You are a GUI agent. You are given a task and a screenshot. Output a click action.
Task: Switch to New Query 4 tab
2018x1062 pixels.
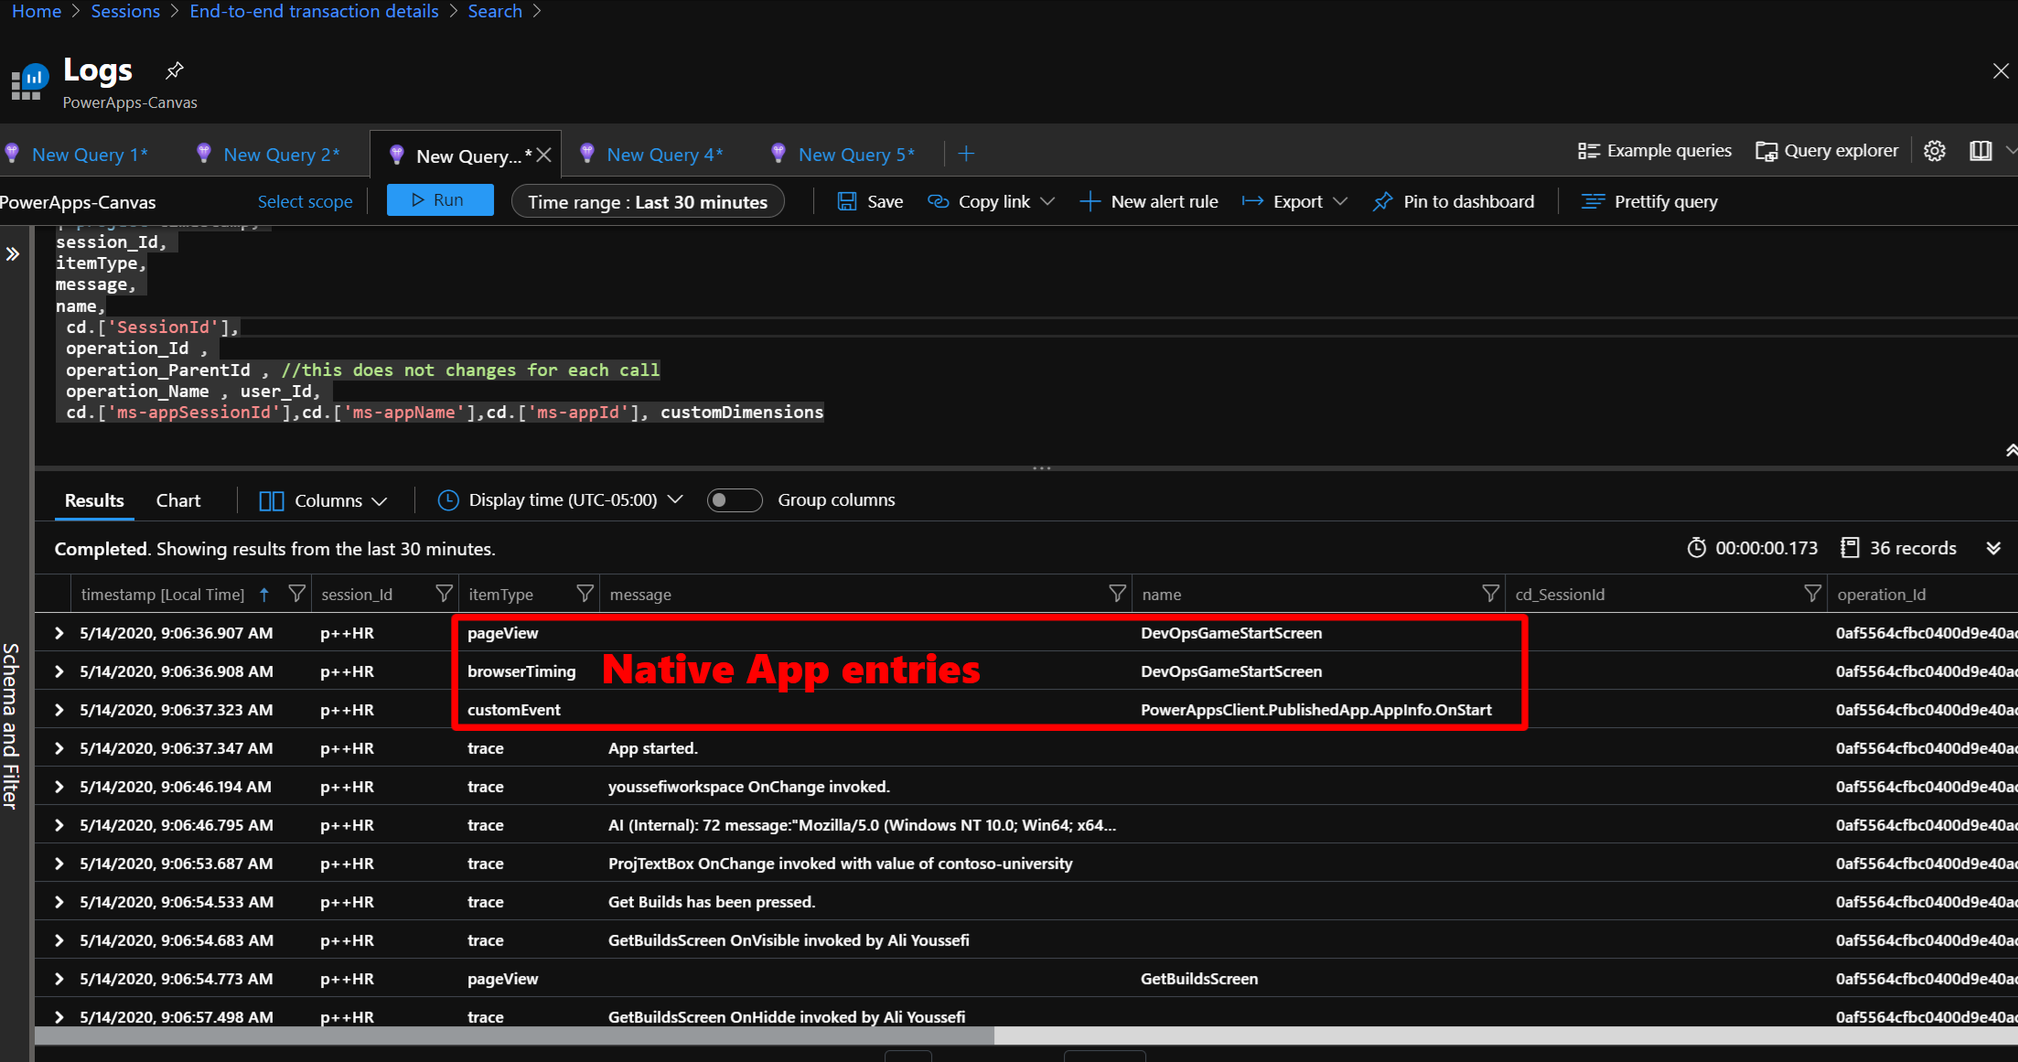pyautogui.click(x=663, y=155)
